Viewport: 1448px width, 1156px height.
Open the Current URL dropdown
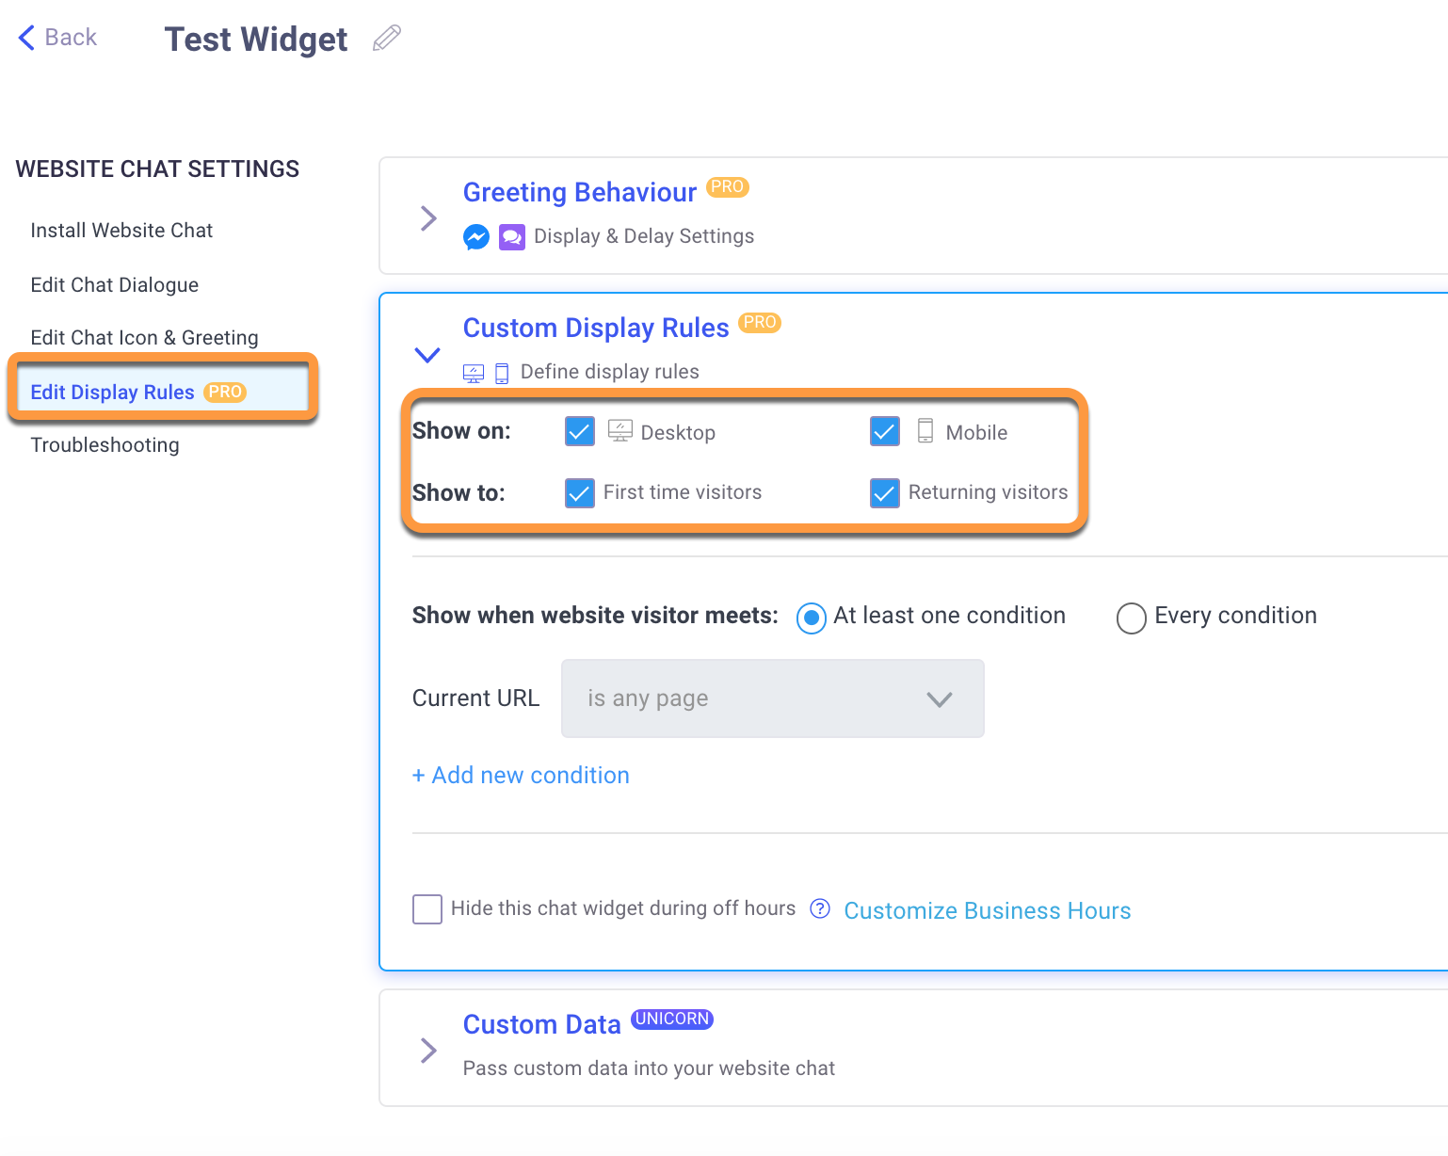coord(772,698)
